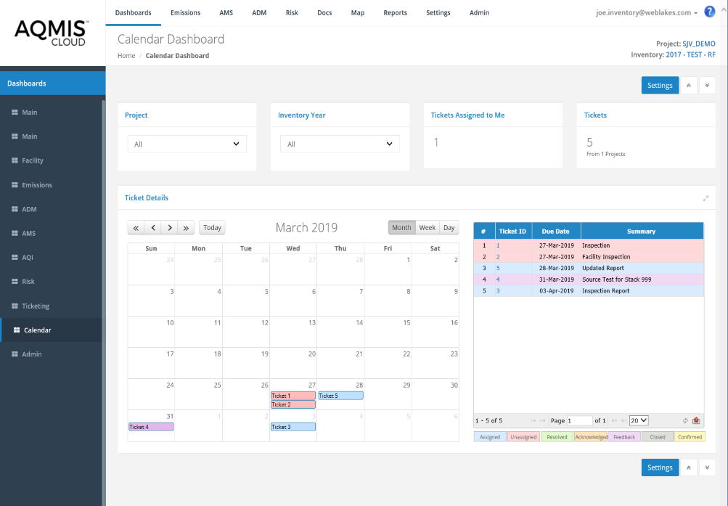Click the Today button
Viewport: 728px width, 506px height.
pos(212,227)
